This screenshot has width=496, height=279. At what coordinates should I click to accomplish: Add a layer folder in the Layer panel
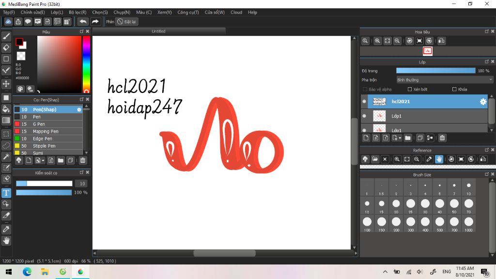coord(408,138)
